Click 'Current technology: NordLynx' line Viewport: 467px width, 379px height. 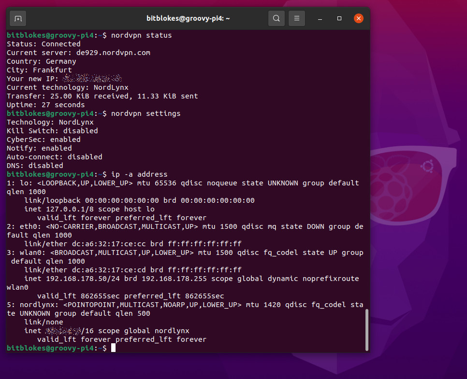coord(68,87)
